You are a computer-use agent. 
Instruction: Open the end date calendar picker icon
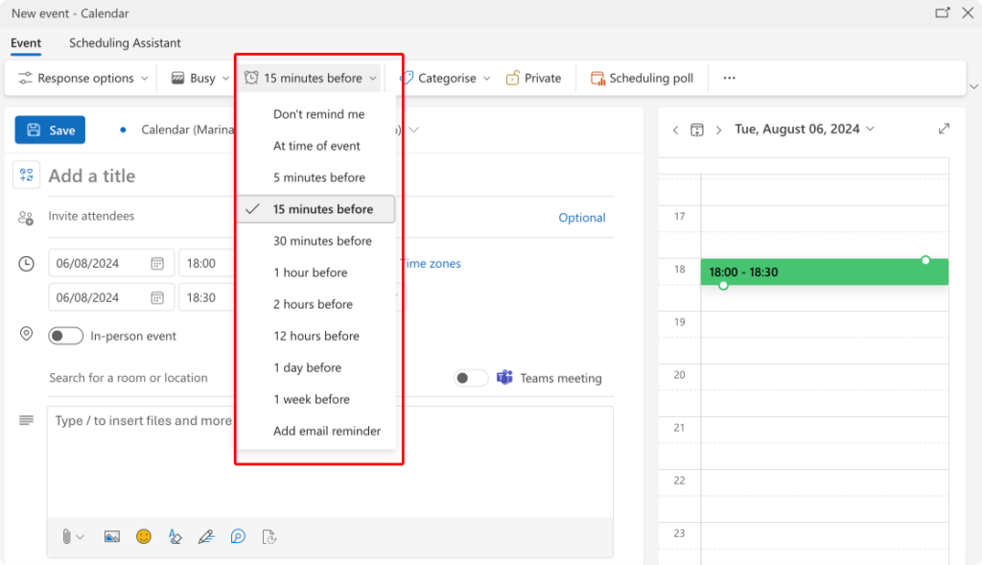pos(157,298)
